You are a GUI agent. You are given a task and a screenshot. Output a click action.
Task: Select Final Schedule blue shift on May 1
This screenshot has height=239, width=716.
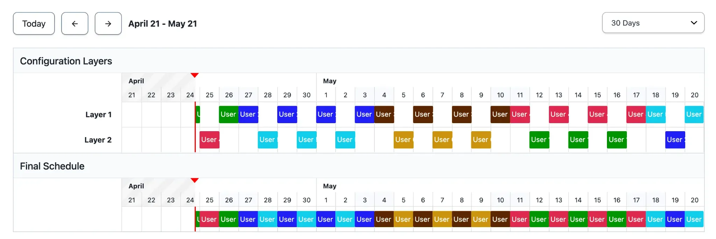pos(326,219)
